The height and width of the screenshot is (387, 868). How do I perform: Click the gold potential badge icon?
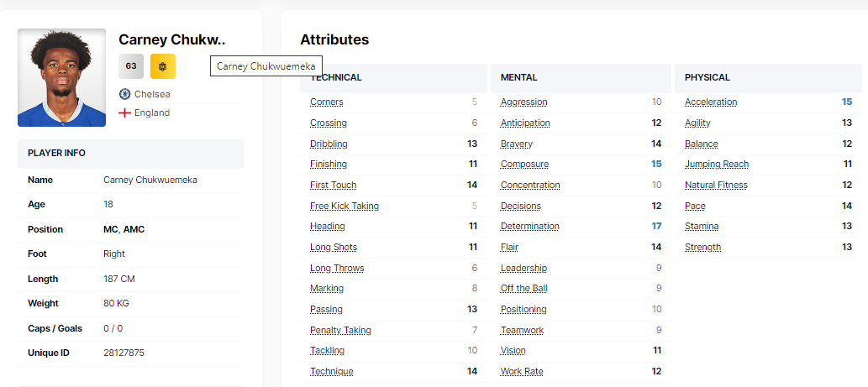(x=163, y=65)
